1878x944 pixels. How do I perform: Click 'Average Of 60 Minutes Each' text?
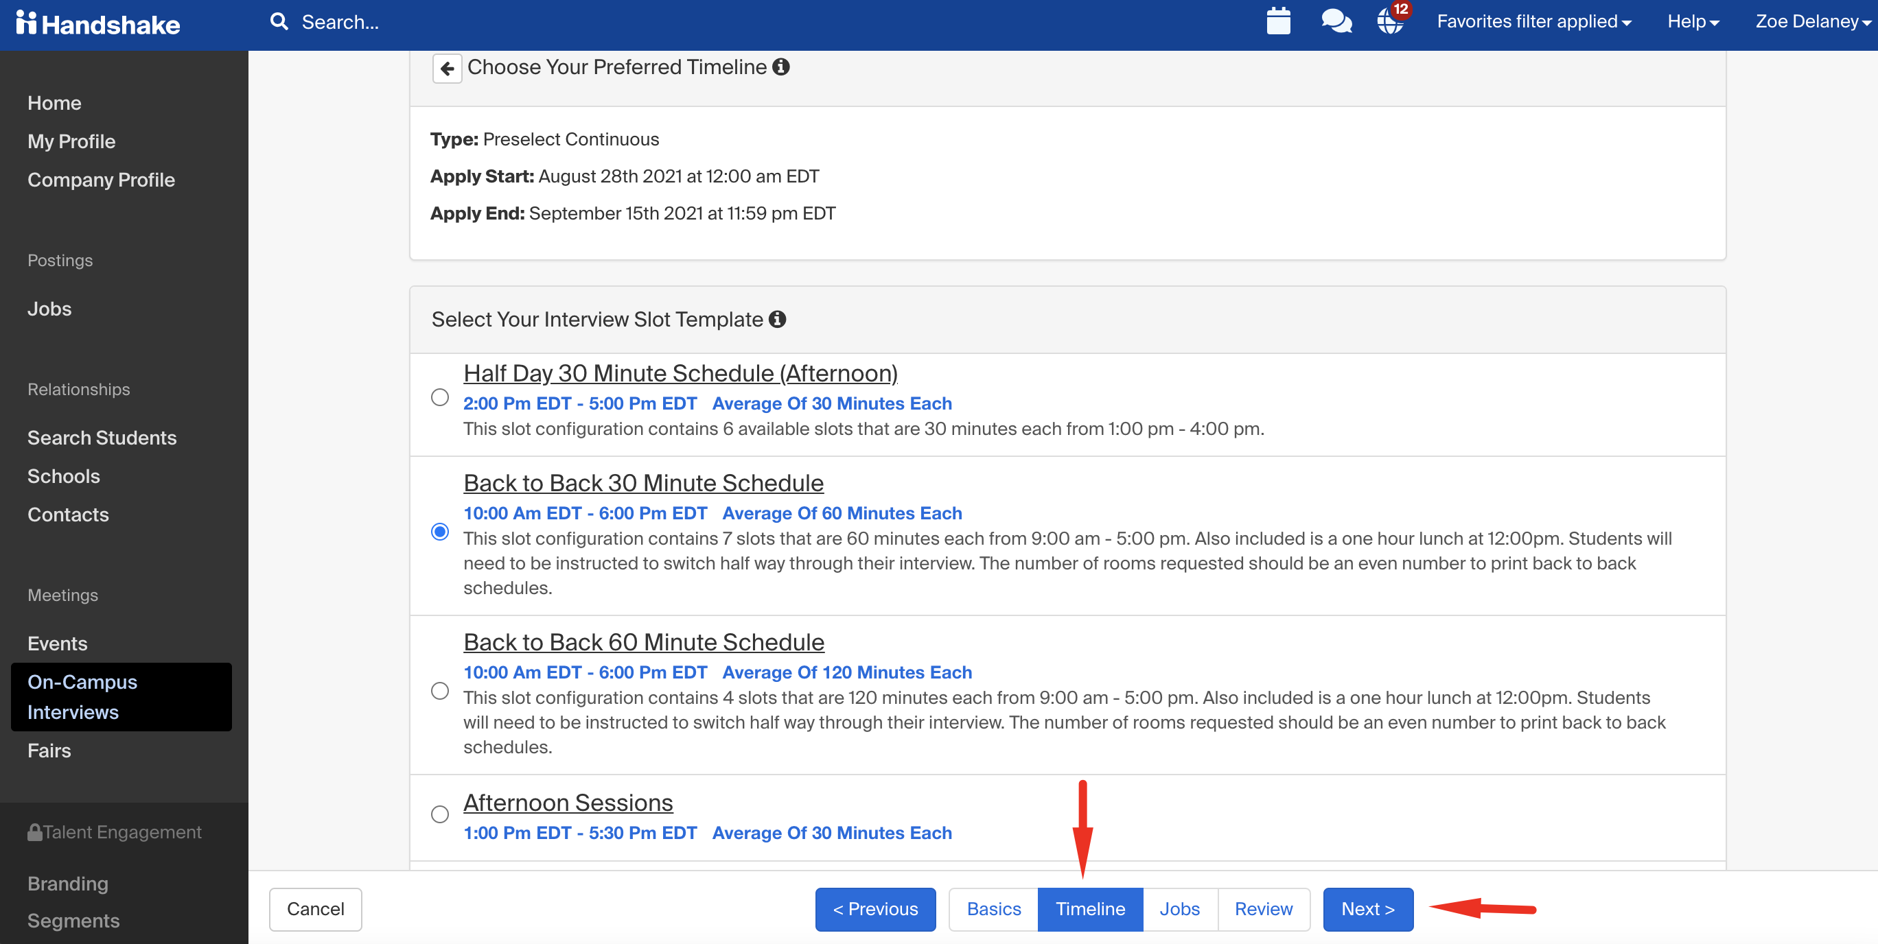(x=842, y=512)
